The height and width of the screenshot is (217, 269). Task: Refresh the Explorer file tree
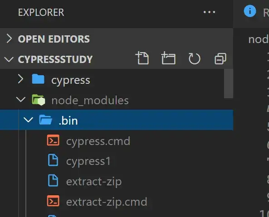(x=194, y=58)
